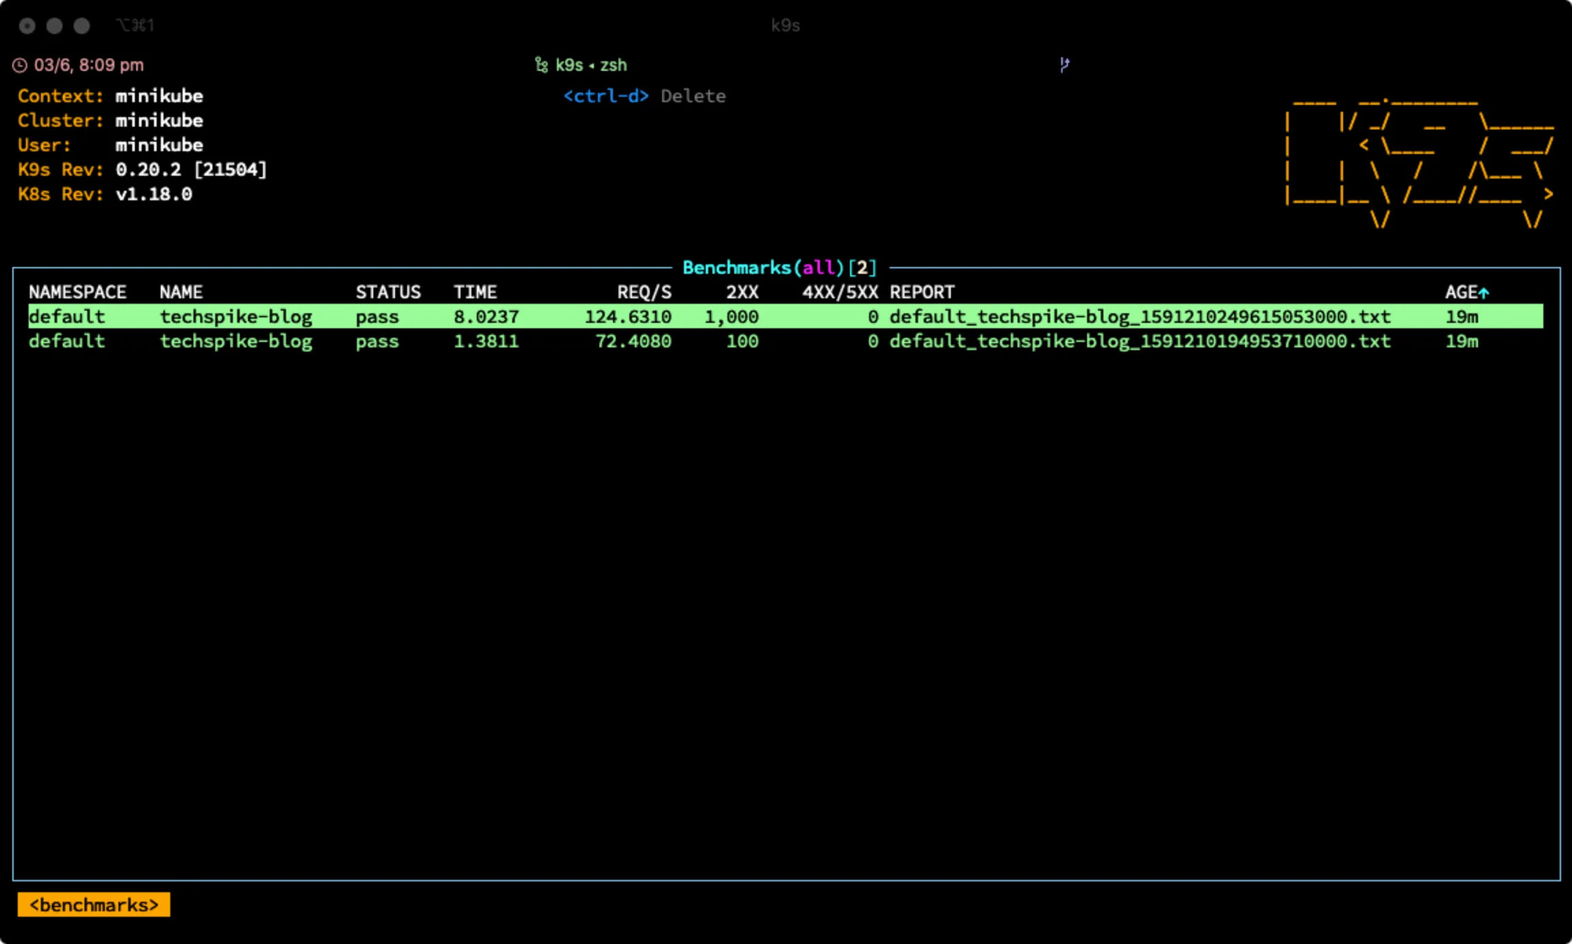The image size is (1572, 944).
Task: Click the User: minikube value
Action: pyautogui.click(x=159, y=145)
